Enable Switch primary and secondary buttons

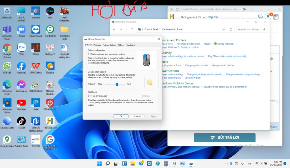click(x=89, y=54)
